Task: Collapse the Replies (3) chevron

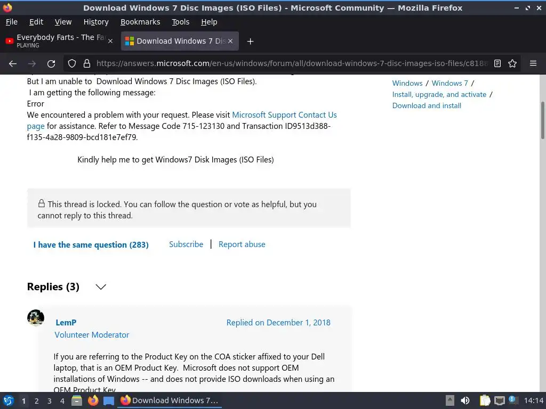Action: pyautogui.click(x=101, y=287)
